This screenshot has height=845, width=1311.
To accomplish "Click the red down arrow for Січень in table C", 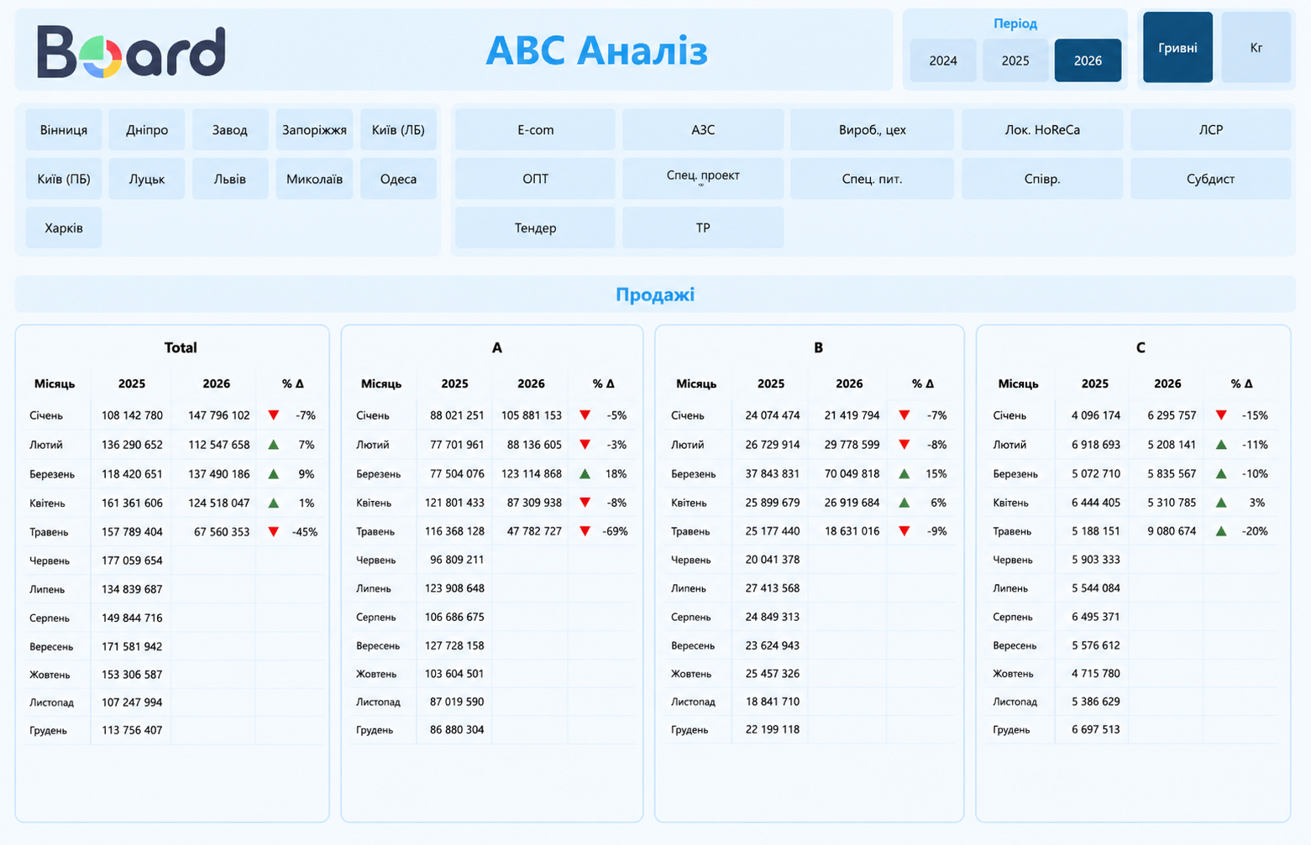I will [1221, 415].
